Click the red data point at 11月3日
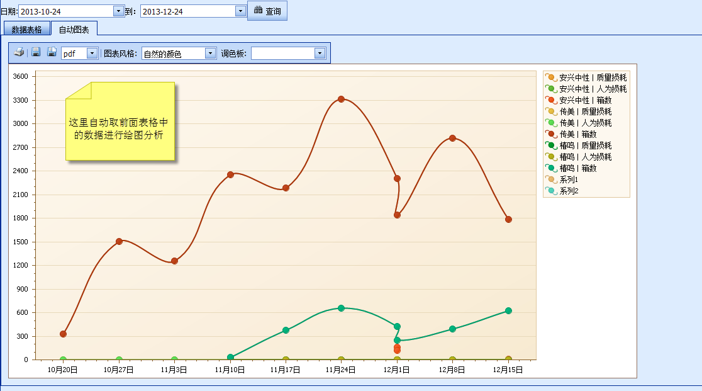 (x=175, y=261)
